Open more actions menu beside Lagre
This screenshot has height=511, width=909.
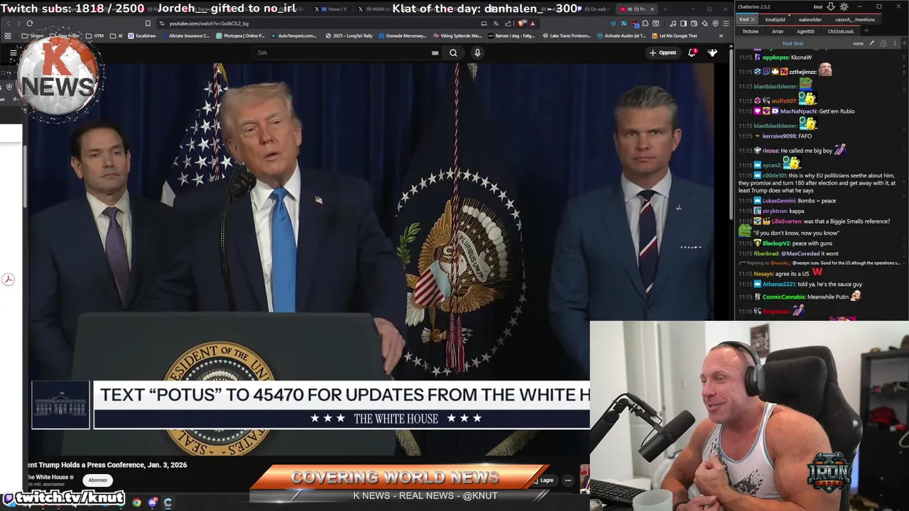[567, 480]
